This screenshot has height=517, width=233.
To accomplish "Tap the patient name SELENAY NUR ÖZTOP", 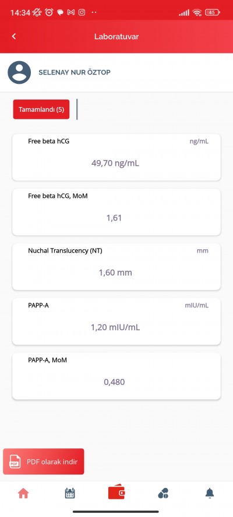I will click(x=75, y=73).
